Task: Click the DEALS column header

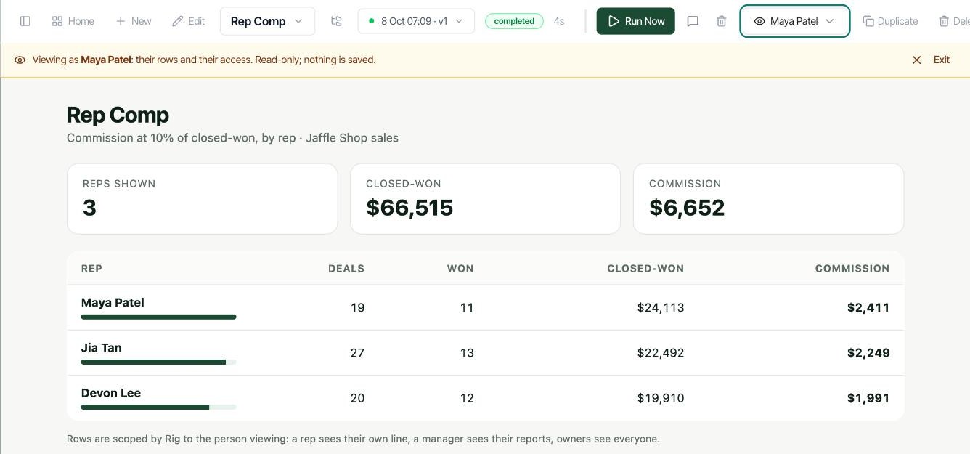Action: [346, 269]
